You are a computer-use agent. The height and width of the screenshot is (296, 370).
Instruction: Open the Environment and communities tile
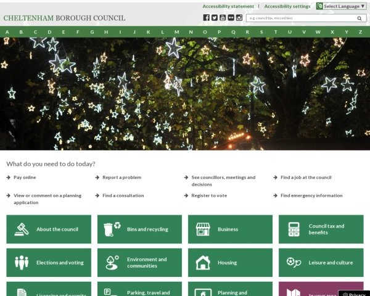(139, 263)
